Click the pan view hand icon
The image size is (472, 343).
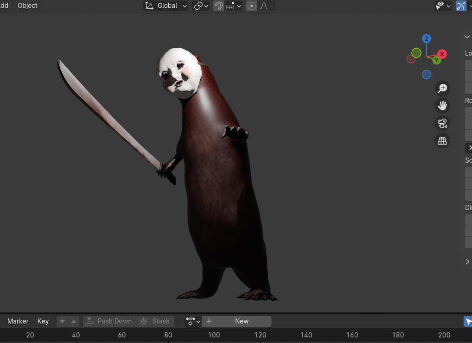click(442, 106)
